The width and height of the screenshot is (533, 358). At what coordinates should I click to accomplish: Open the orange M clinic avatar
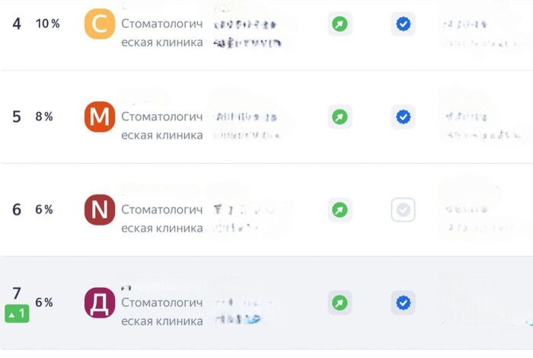point(100,117)
